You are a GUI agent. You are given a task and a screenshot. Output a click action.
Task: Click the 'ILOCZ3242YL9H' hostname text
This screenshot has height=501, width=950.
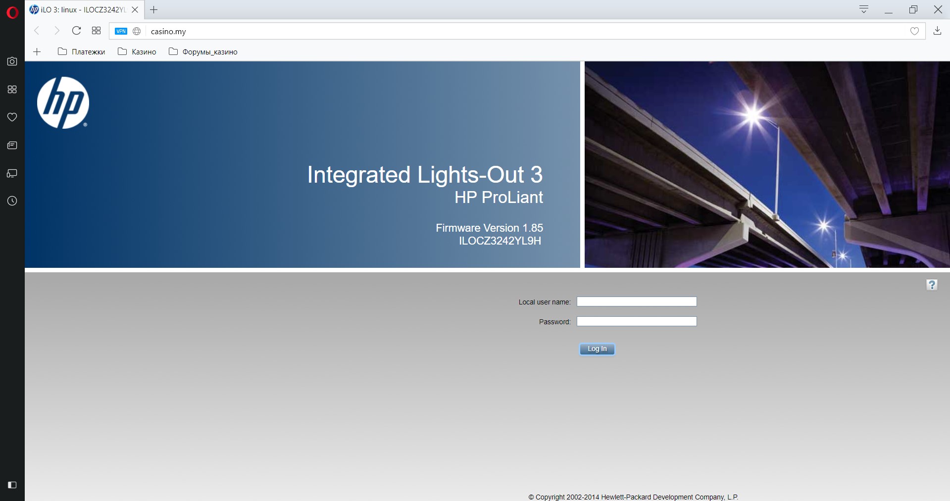pos(500,241)
